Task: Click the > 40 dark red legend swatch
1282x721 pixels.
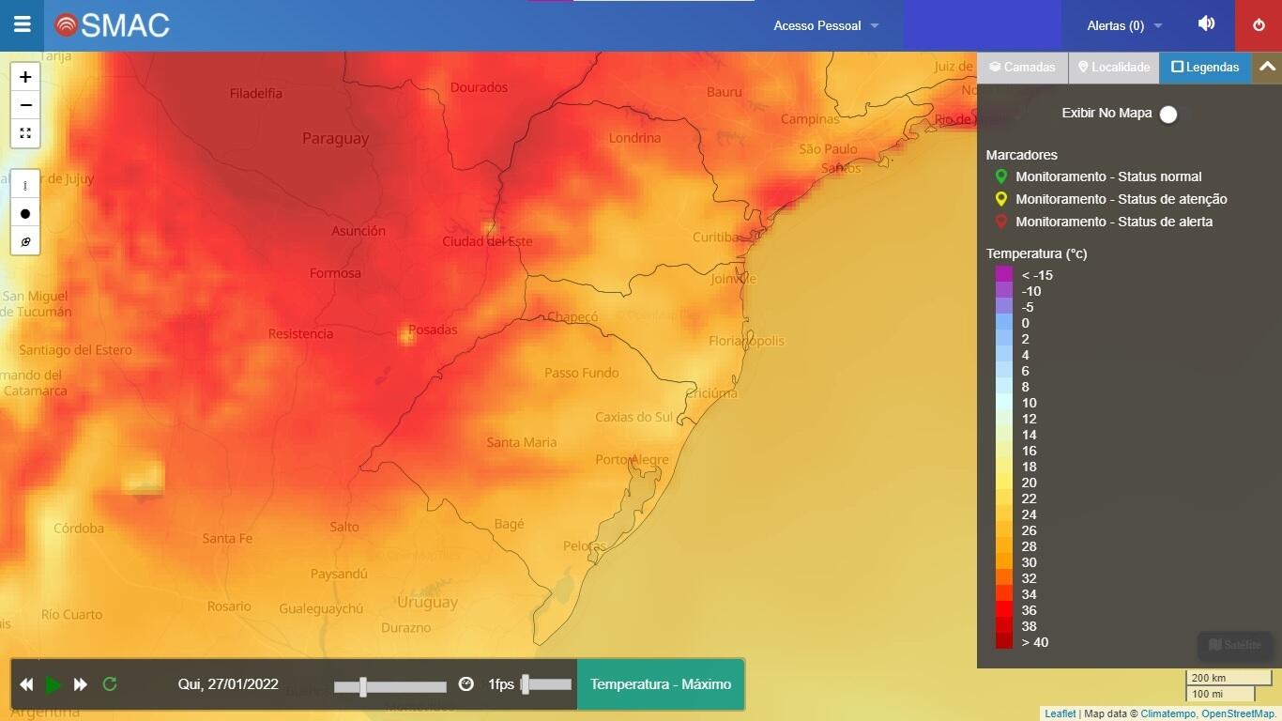Action: [1004, 642]
